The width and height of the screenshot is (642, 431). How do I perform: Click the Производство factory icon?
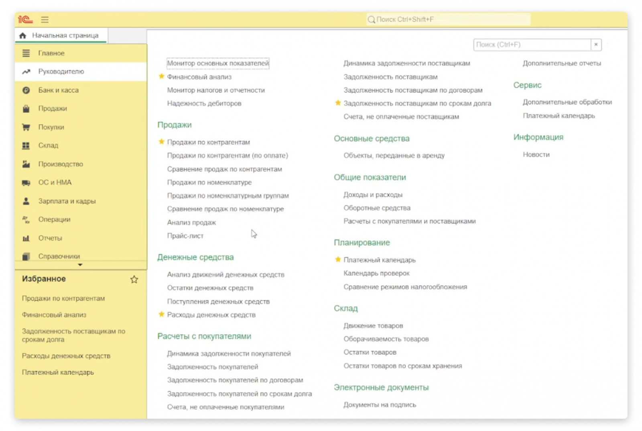click(26, 164)
